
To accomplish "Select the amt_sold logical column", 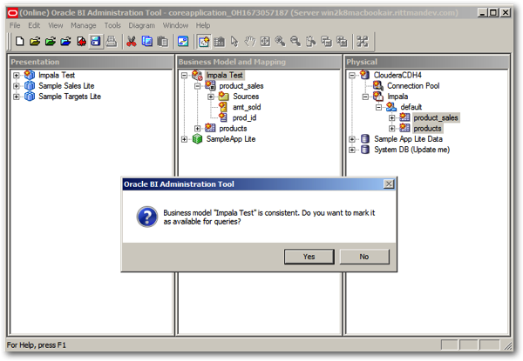I will tap(247, 107).
